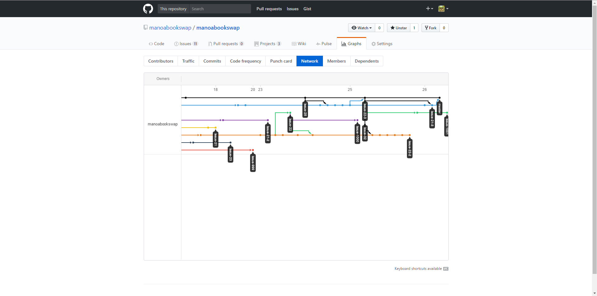
Task: Open global Issues in header
Action: [292, 9]
